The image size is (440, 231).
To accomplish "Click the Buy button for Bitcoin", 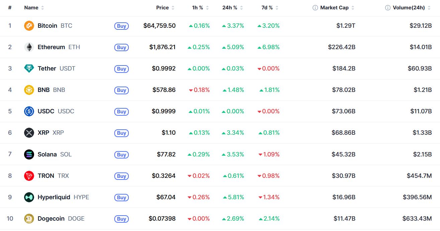I will (x=122, y=26).
